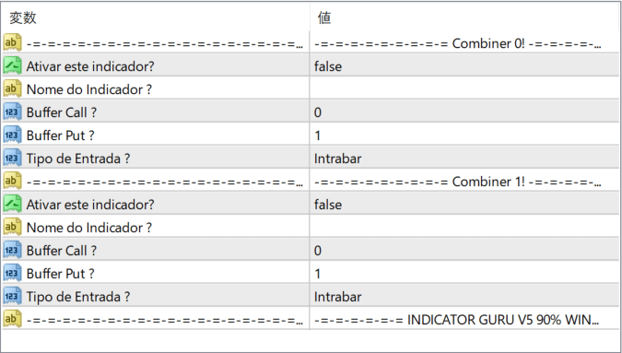Viewport: 622px width, 353px height.
Task: Click the string icon beside the Combiner 0 separator
Action: pos(12,42)
